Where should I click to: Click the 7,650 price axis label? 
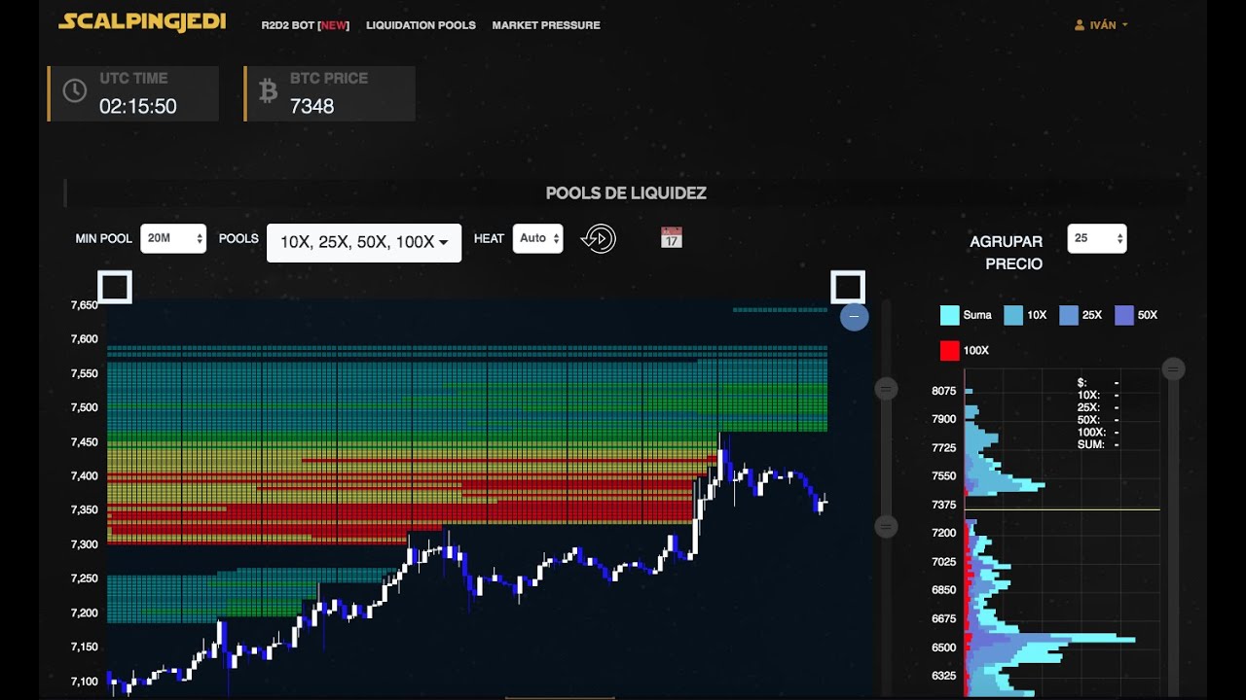[85, 305]
